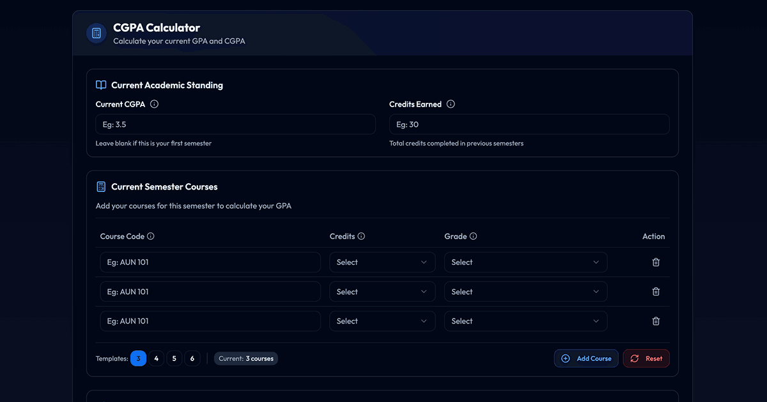Select the 3 courses template

(x=138, y=359)
